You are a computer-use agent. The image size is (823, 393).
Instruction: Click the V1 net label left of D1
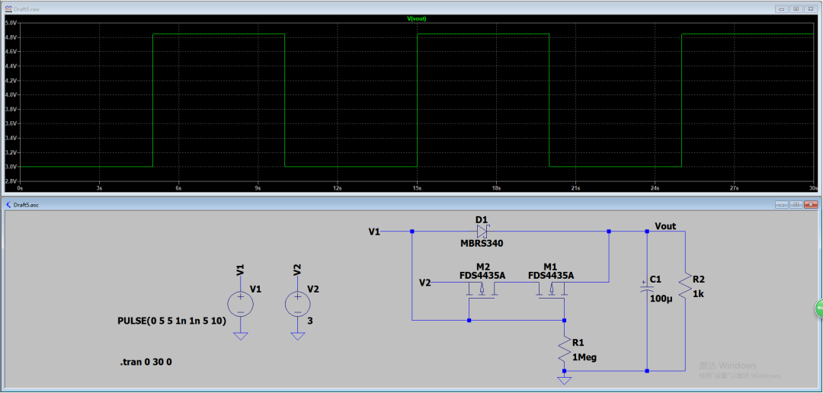tap(374, 232)
